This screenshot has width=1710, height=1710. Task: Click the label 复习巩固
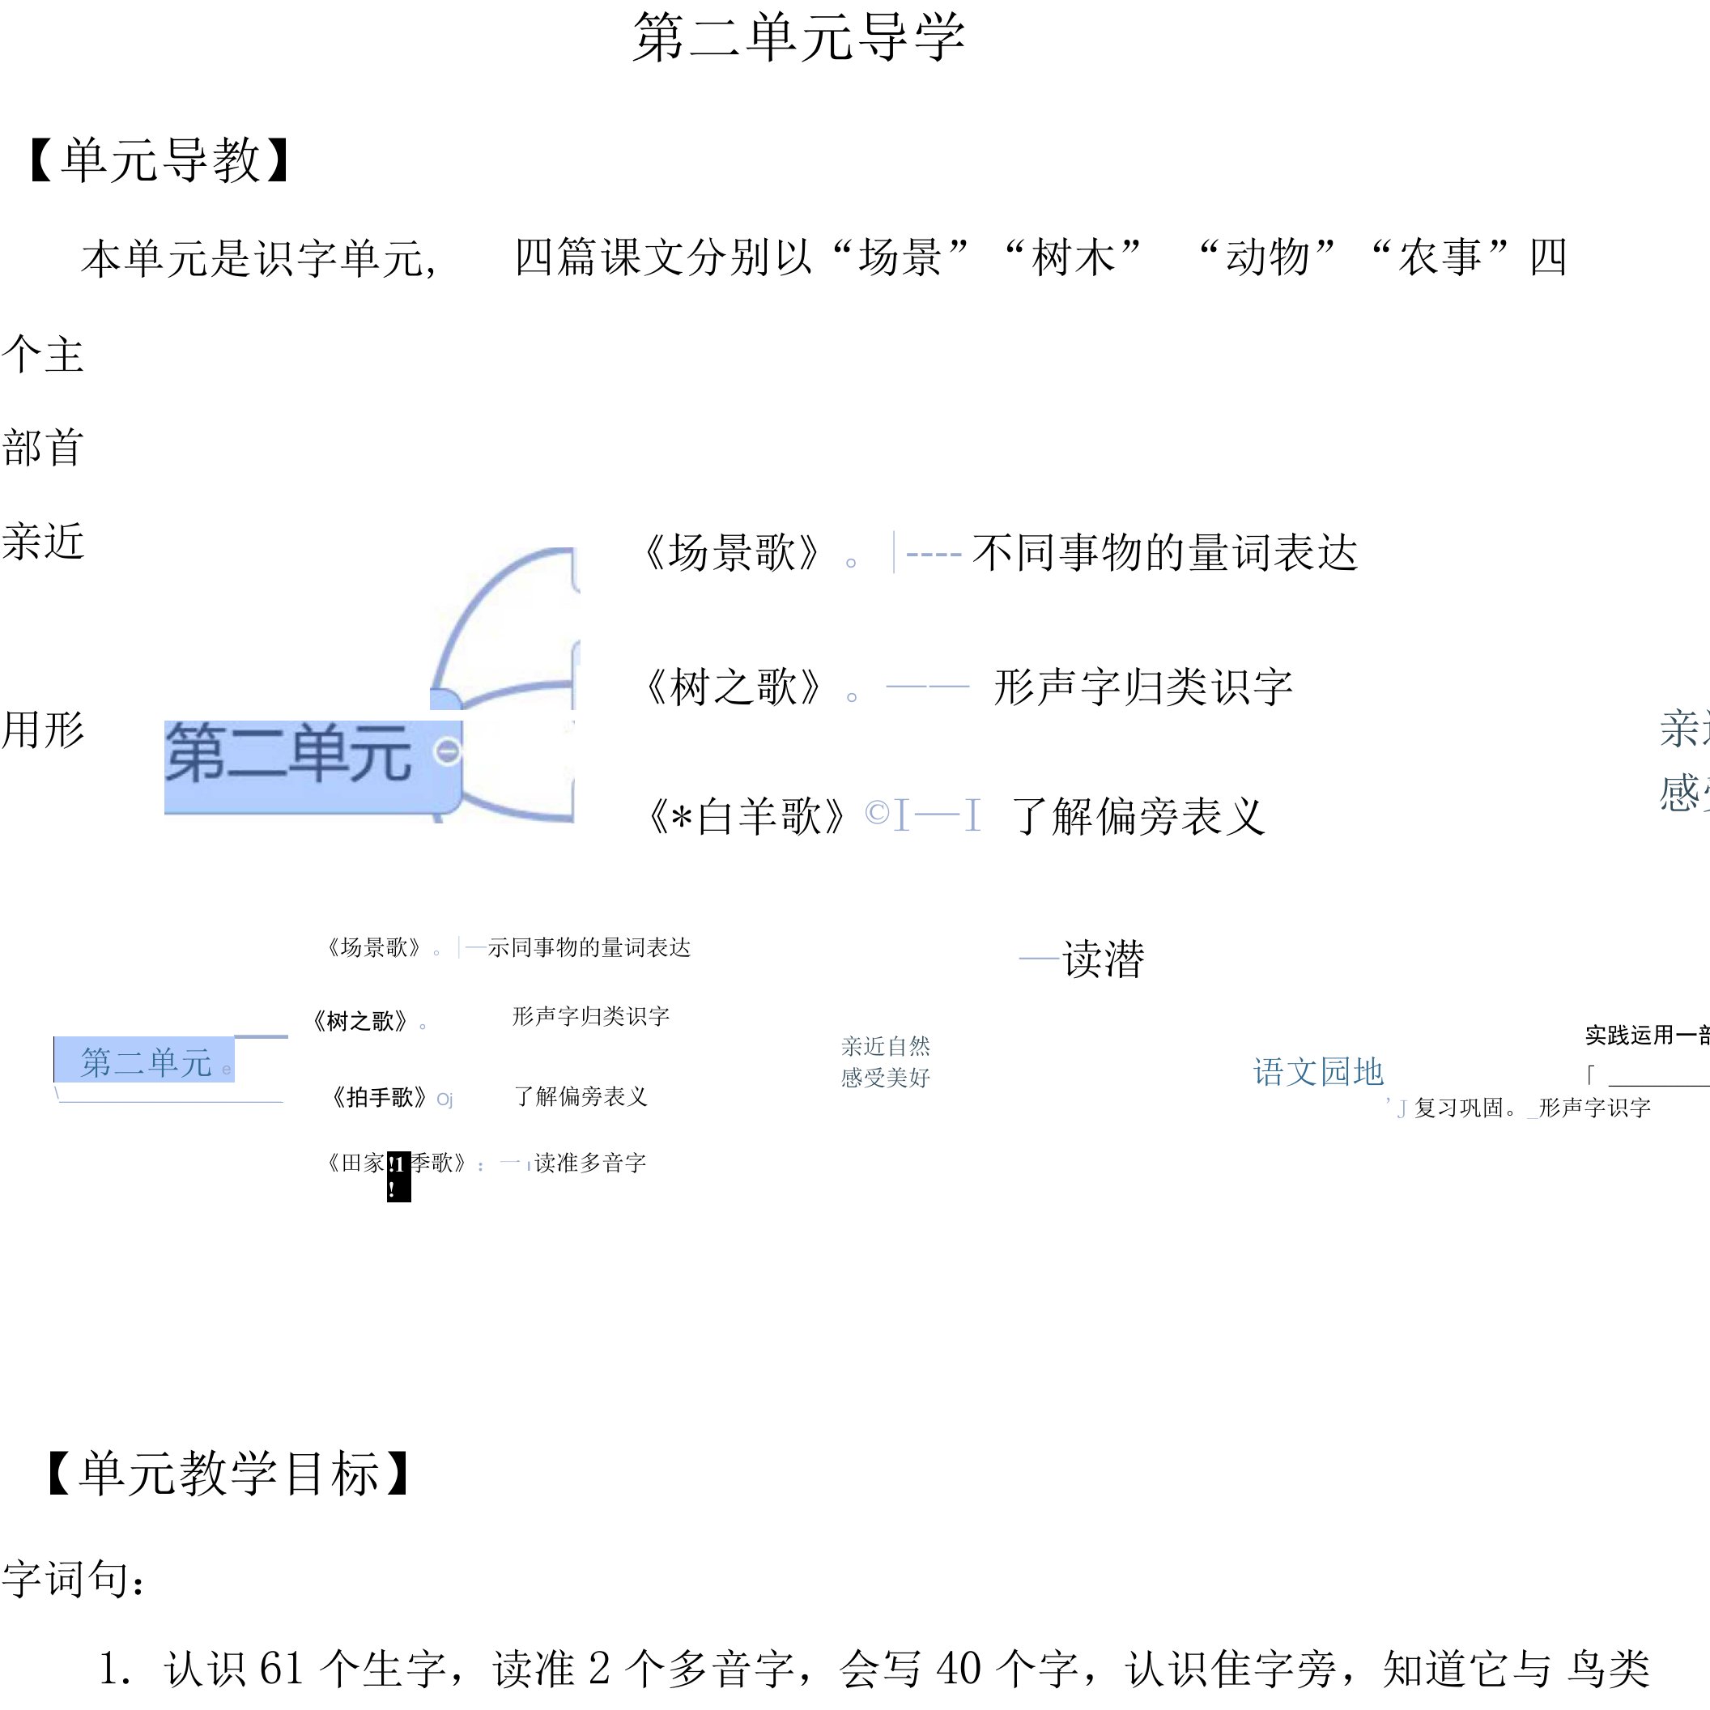tap(1459, 1108)
